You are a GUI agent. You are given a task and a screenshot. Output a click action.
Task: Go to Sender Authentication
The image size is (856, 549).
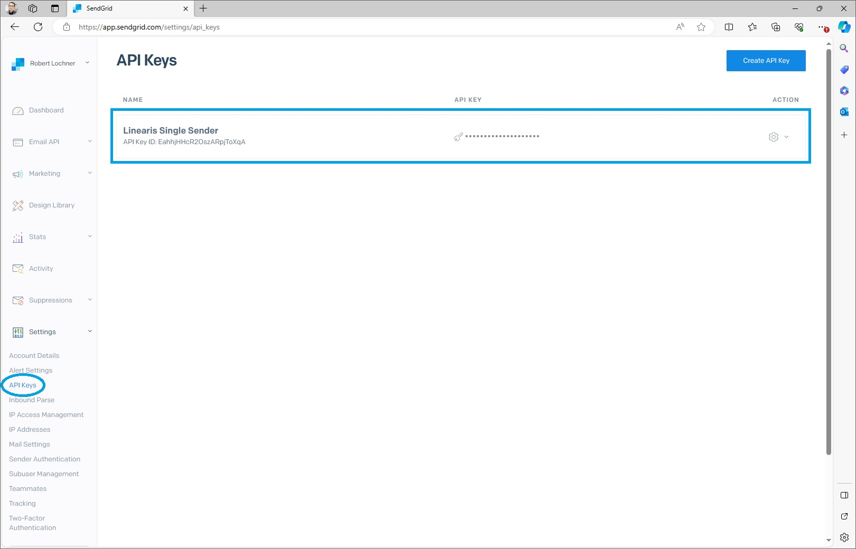(x=44, y=459)
